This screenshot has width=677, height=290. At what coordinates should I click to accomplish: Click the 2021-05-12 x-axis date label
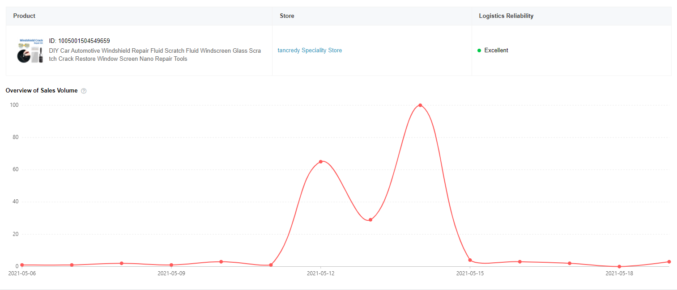coord(320,273)
